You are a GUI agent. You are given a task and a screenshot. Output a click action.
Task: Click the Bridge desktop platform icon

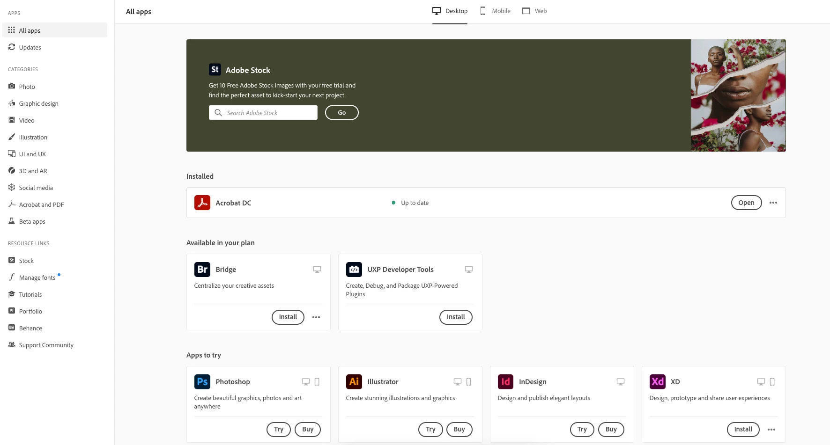pos(317,270)
